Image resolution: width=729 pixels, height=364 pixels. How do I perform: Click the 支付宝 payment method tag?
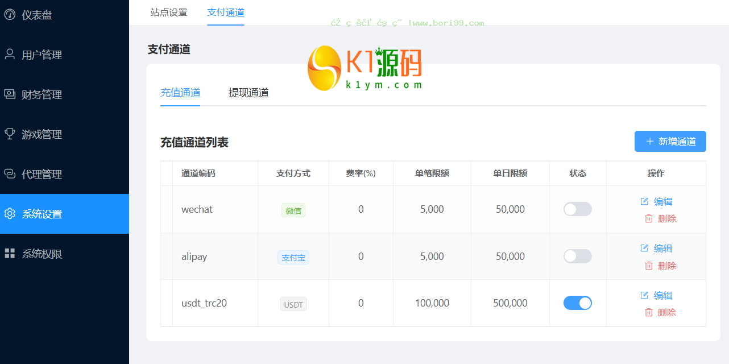pyautogui.click(x=293, y=258)
